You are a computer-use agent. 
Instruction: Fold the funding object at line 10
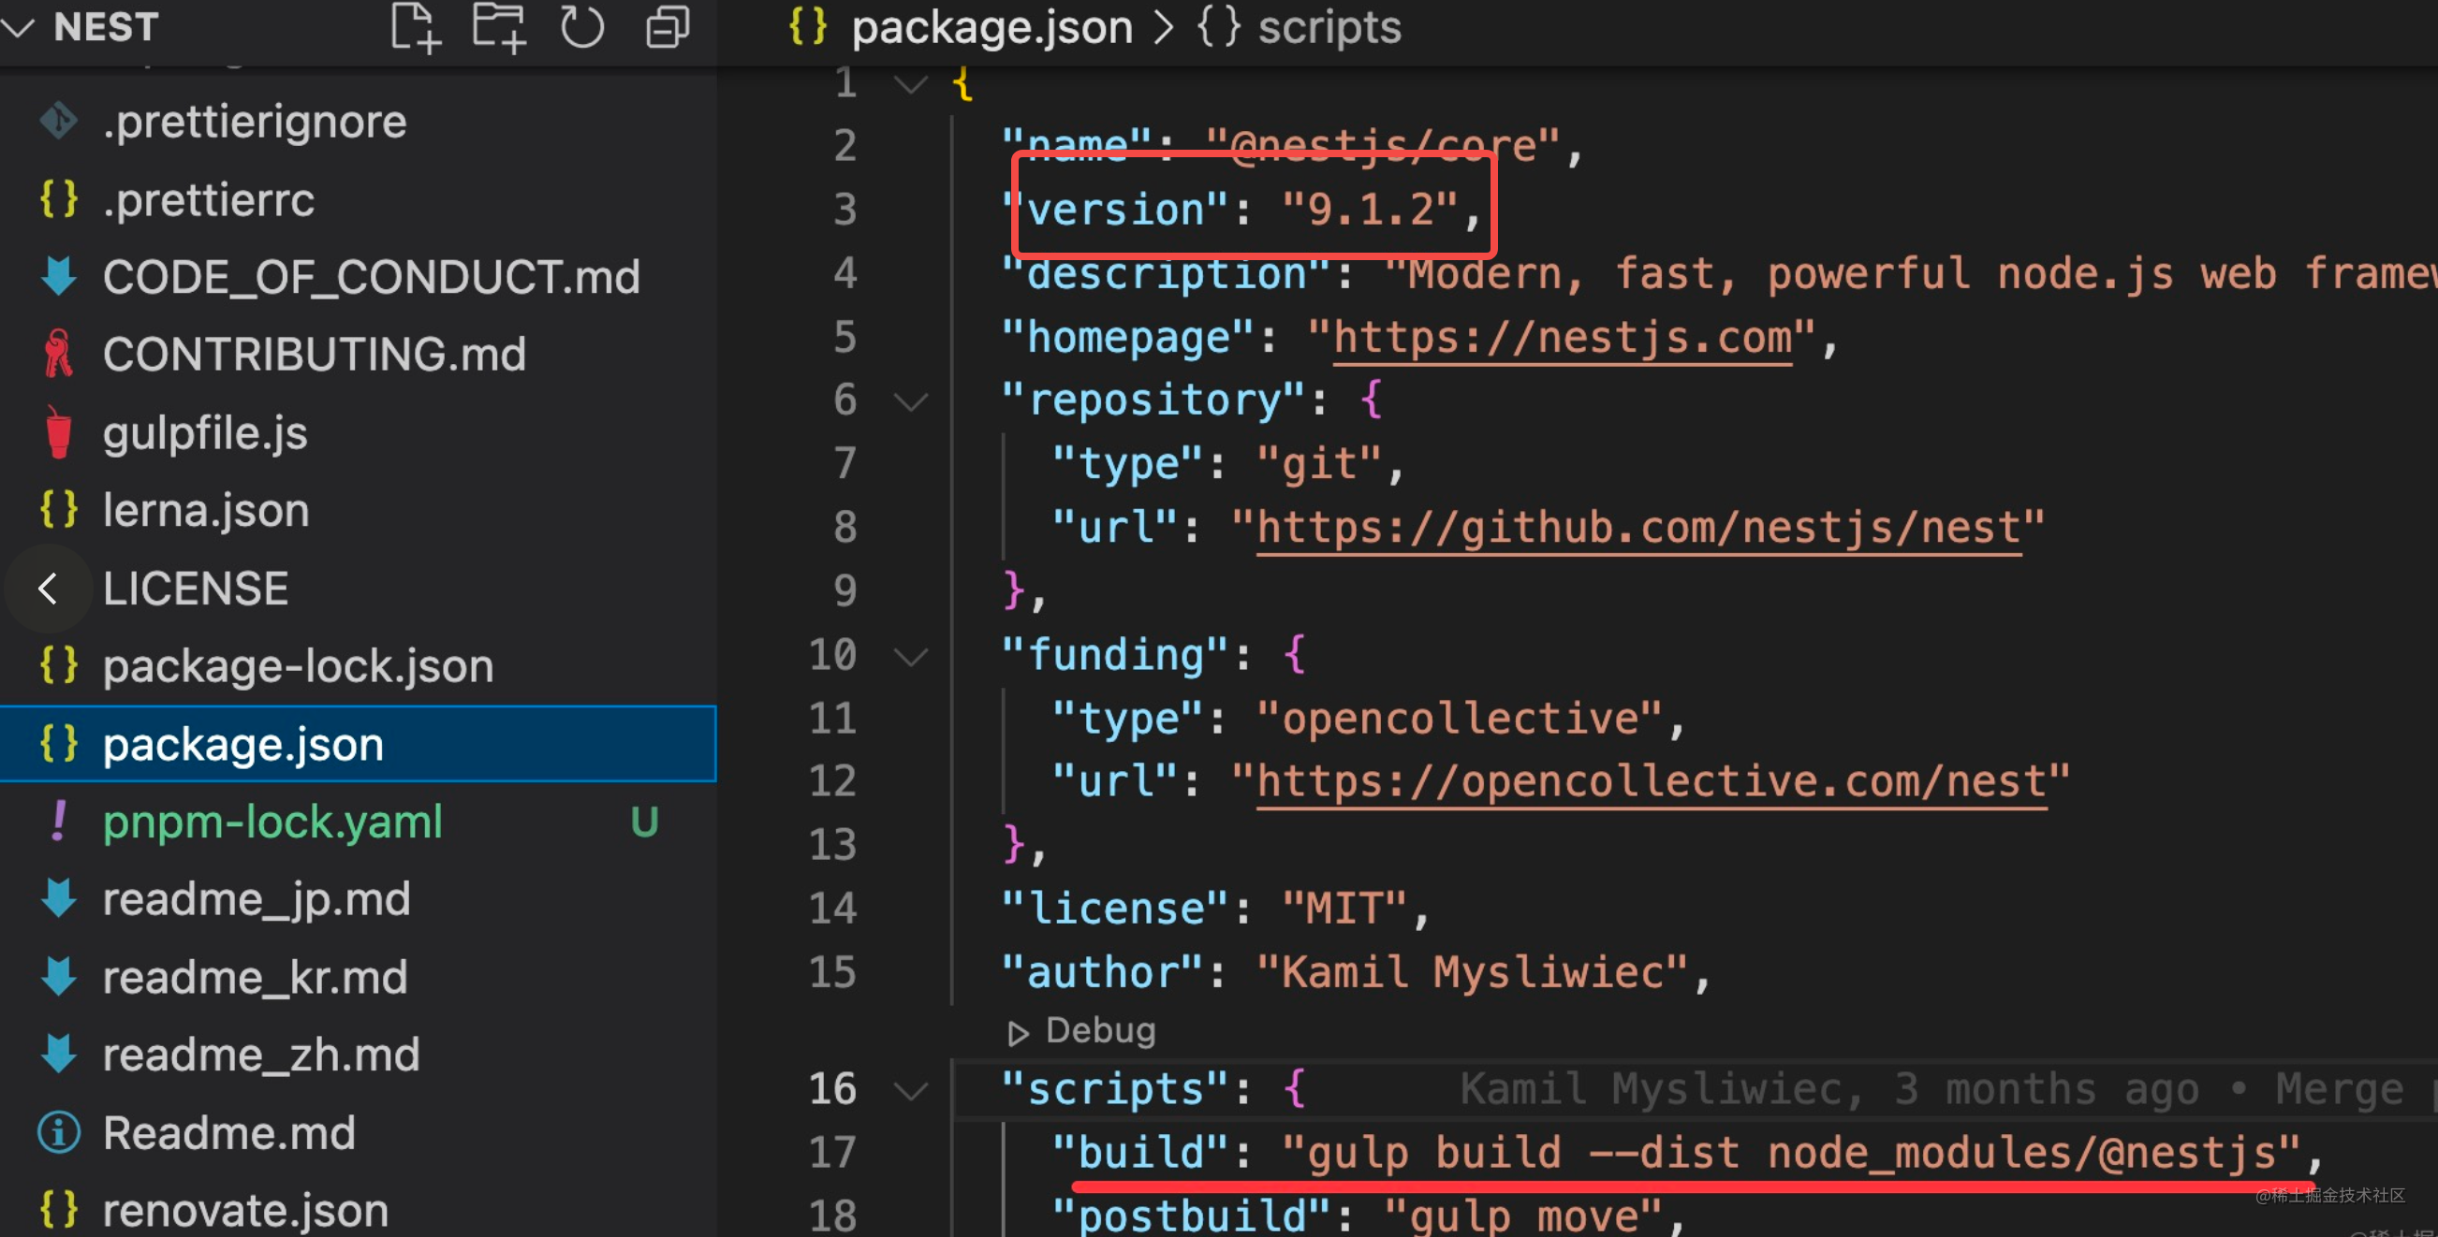(910, 656)
